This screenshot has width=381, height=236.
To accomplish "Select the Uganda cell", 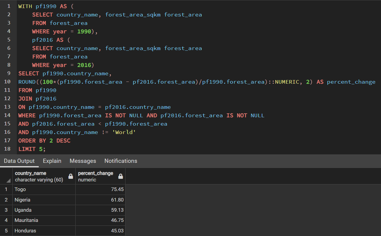I will pyautogui.click(x=44, y=210).
